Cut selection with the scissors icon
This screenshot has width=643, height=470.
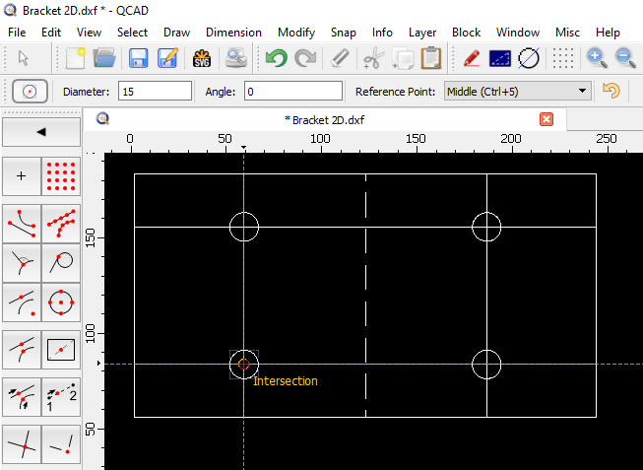tap(372, 58)
